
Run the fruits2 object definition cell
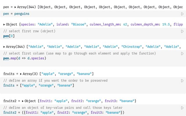(x=182, y=108)
